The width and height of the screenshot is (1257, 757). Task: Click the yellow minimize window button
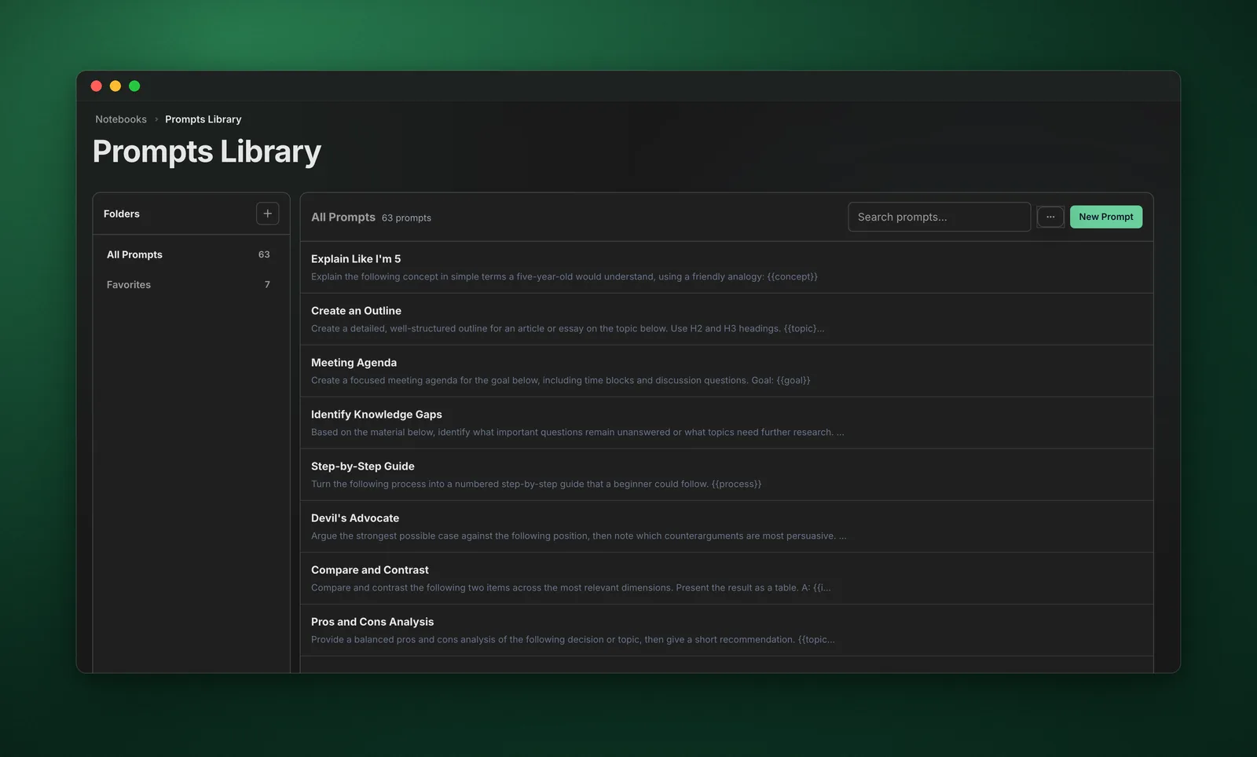point(115,86)
